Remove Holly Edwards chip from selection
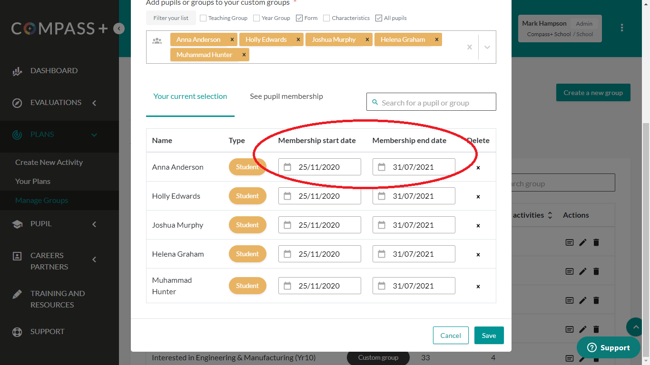Image resolution: width=650 pixels, height=365 pixels. coord(298,39)
